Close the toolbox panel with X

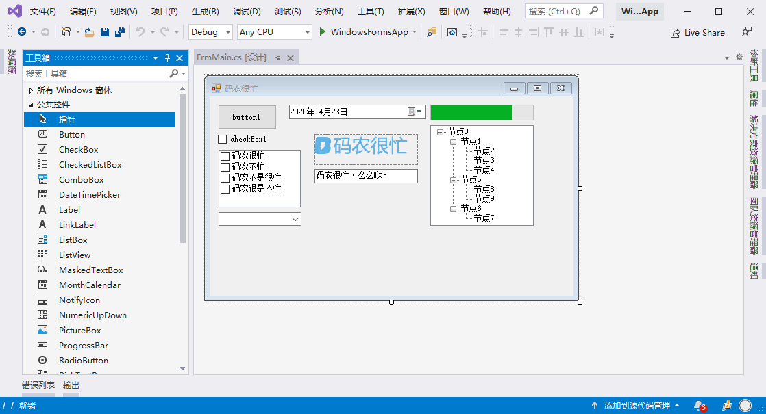180,58
